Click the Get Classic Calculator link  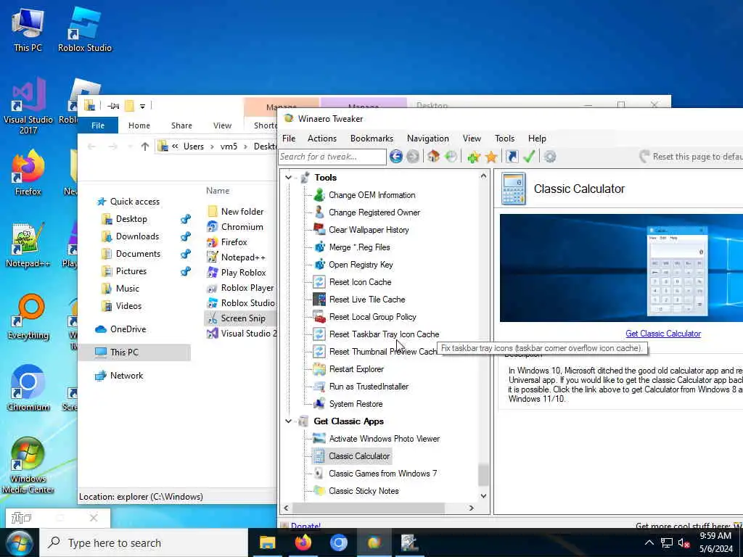(663, 334)
